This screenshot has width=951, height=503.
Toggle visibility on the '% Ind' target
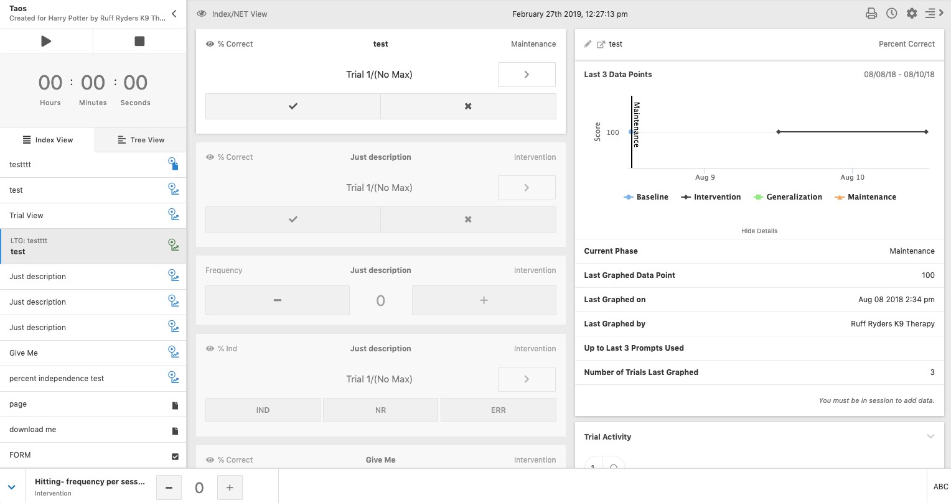[210, 348]
